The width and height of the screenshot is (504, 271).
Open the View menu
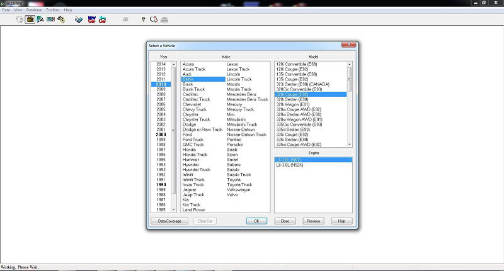[18, 11]
